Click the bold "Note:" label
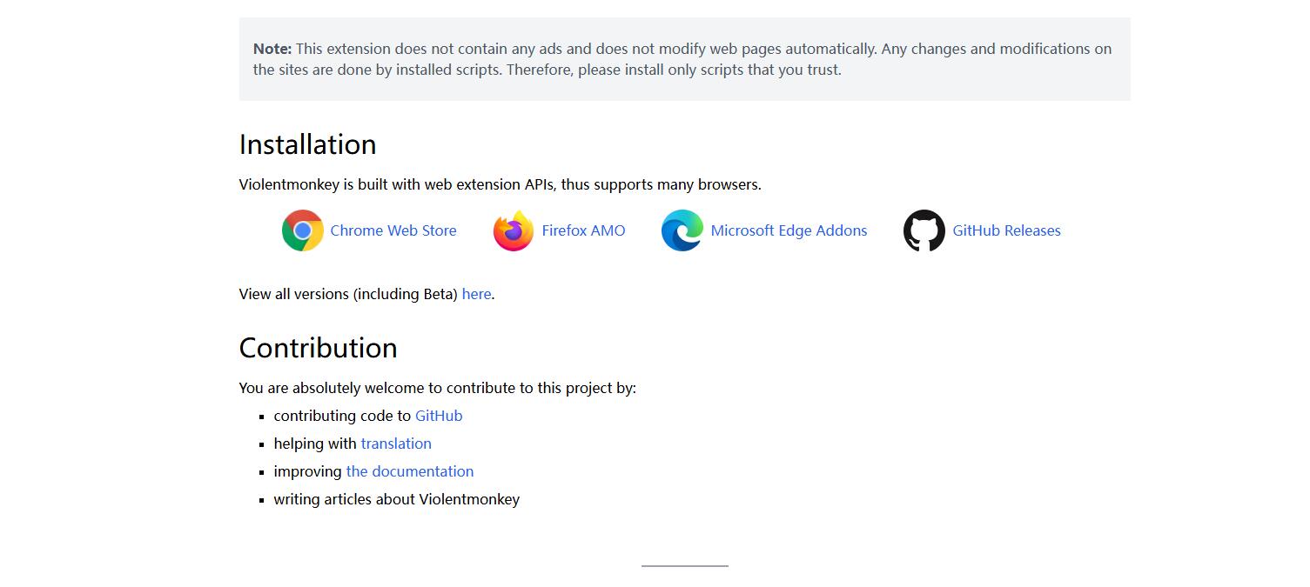This screenshot has width=1310, height=587. [272, 49]
